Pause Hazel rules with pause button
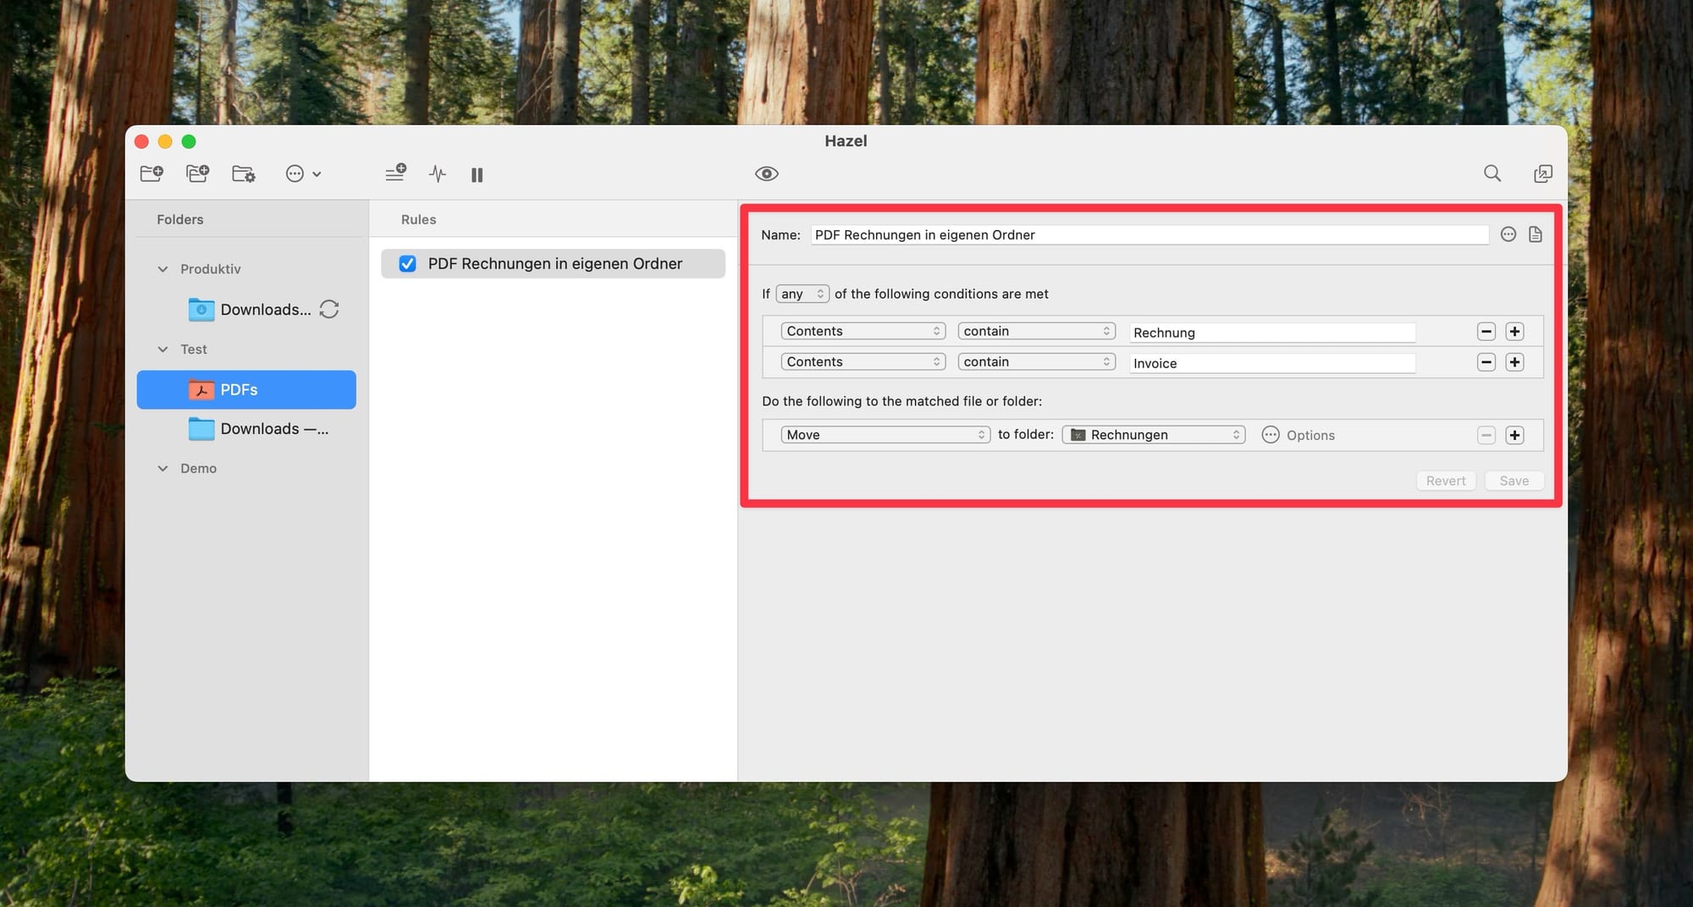Viewport: 1693px width, 907px height. point(477,175)
